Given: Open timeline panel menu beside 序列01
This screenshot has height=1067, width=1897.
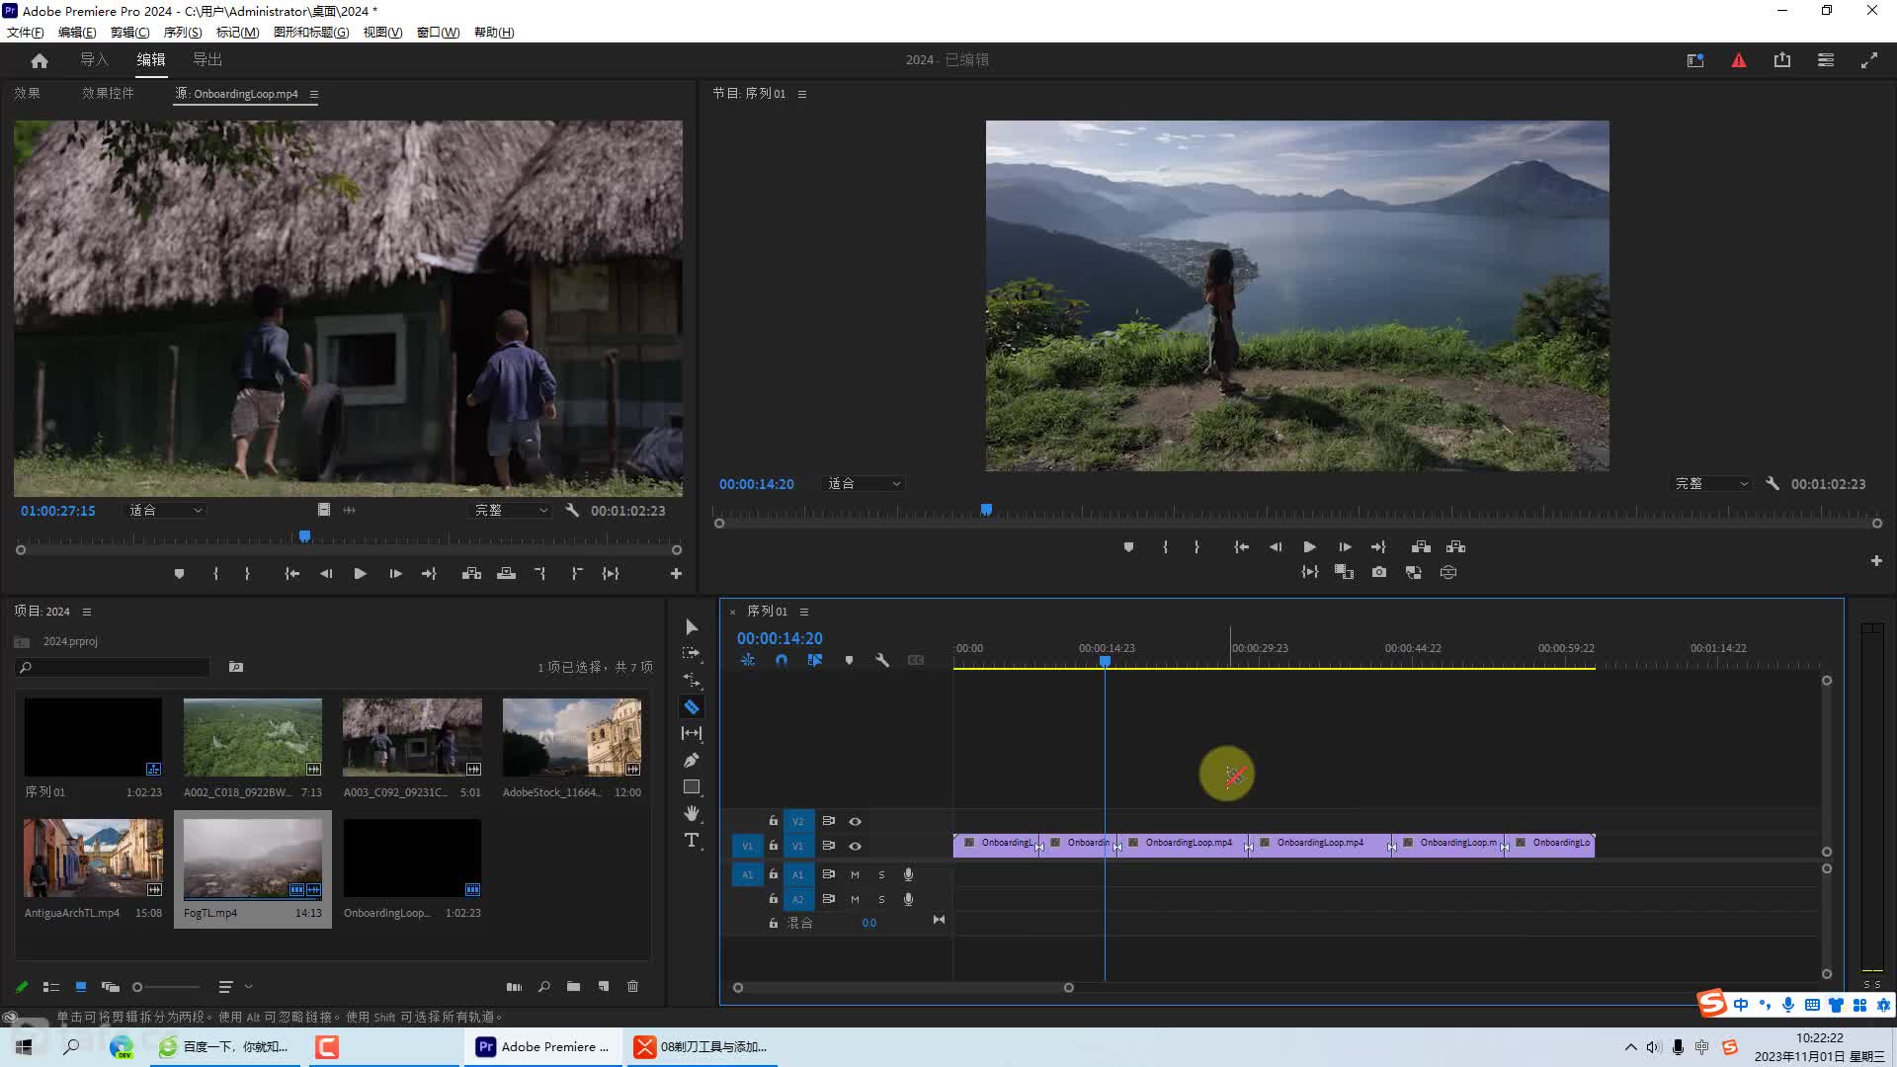Looking at the screenshot, I should point(804,612).
